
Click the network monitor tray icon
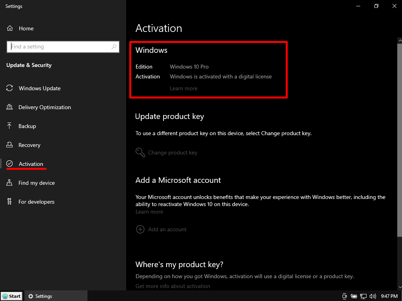point(363,296)
